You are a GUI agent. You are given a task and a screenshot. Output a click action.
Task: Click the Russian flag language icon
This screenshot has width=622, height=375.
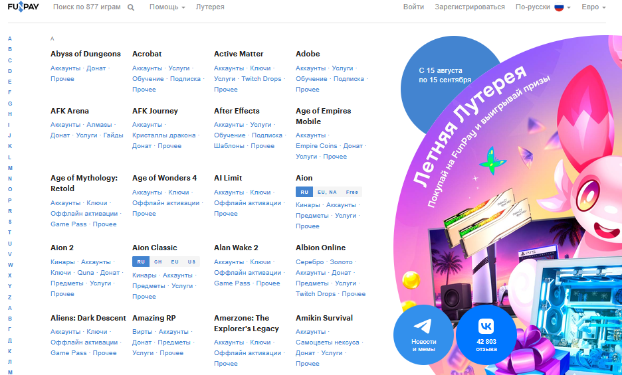pos(559,7)
